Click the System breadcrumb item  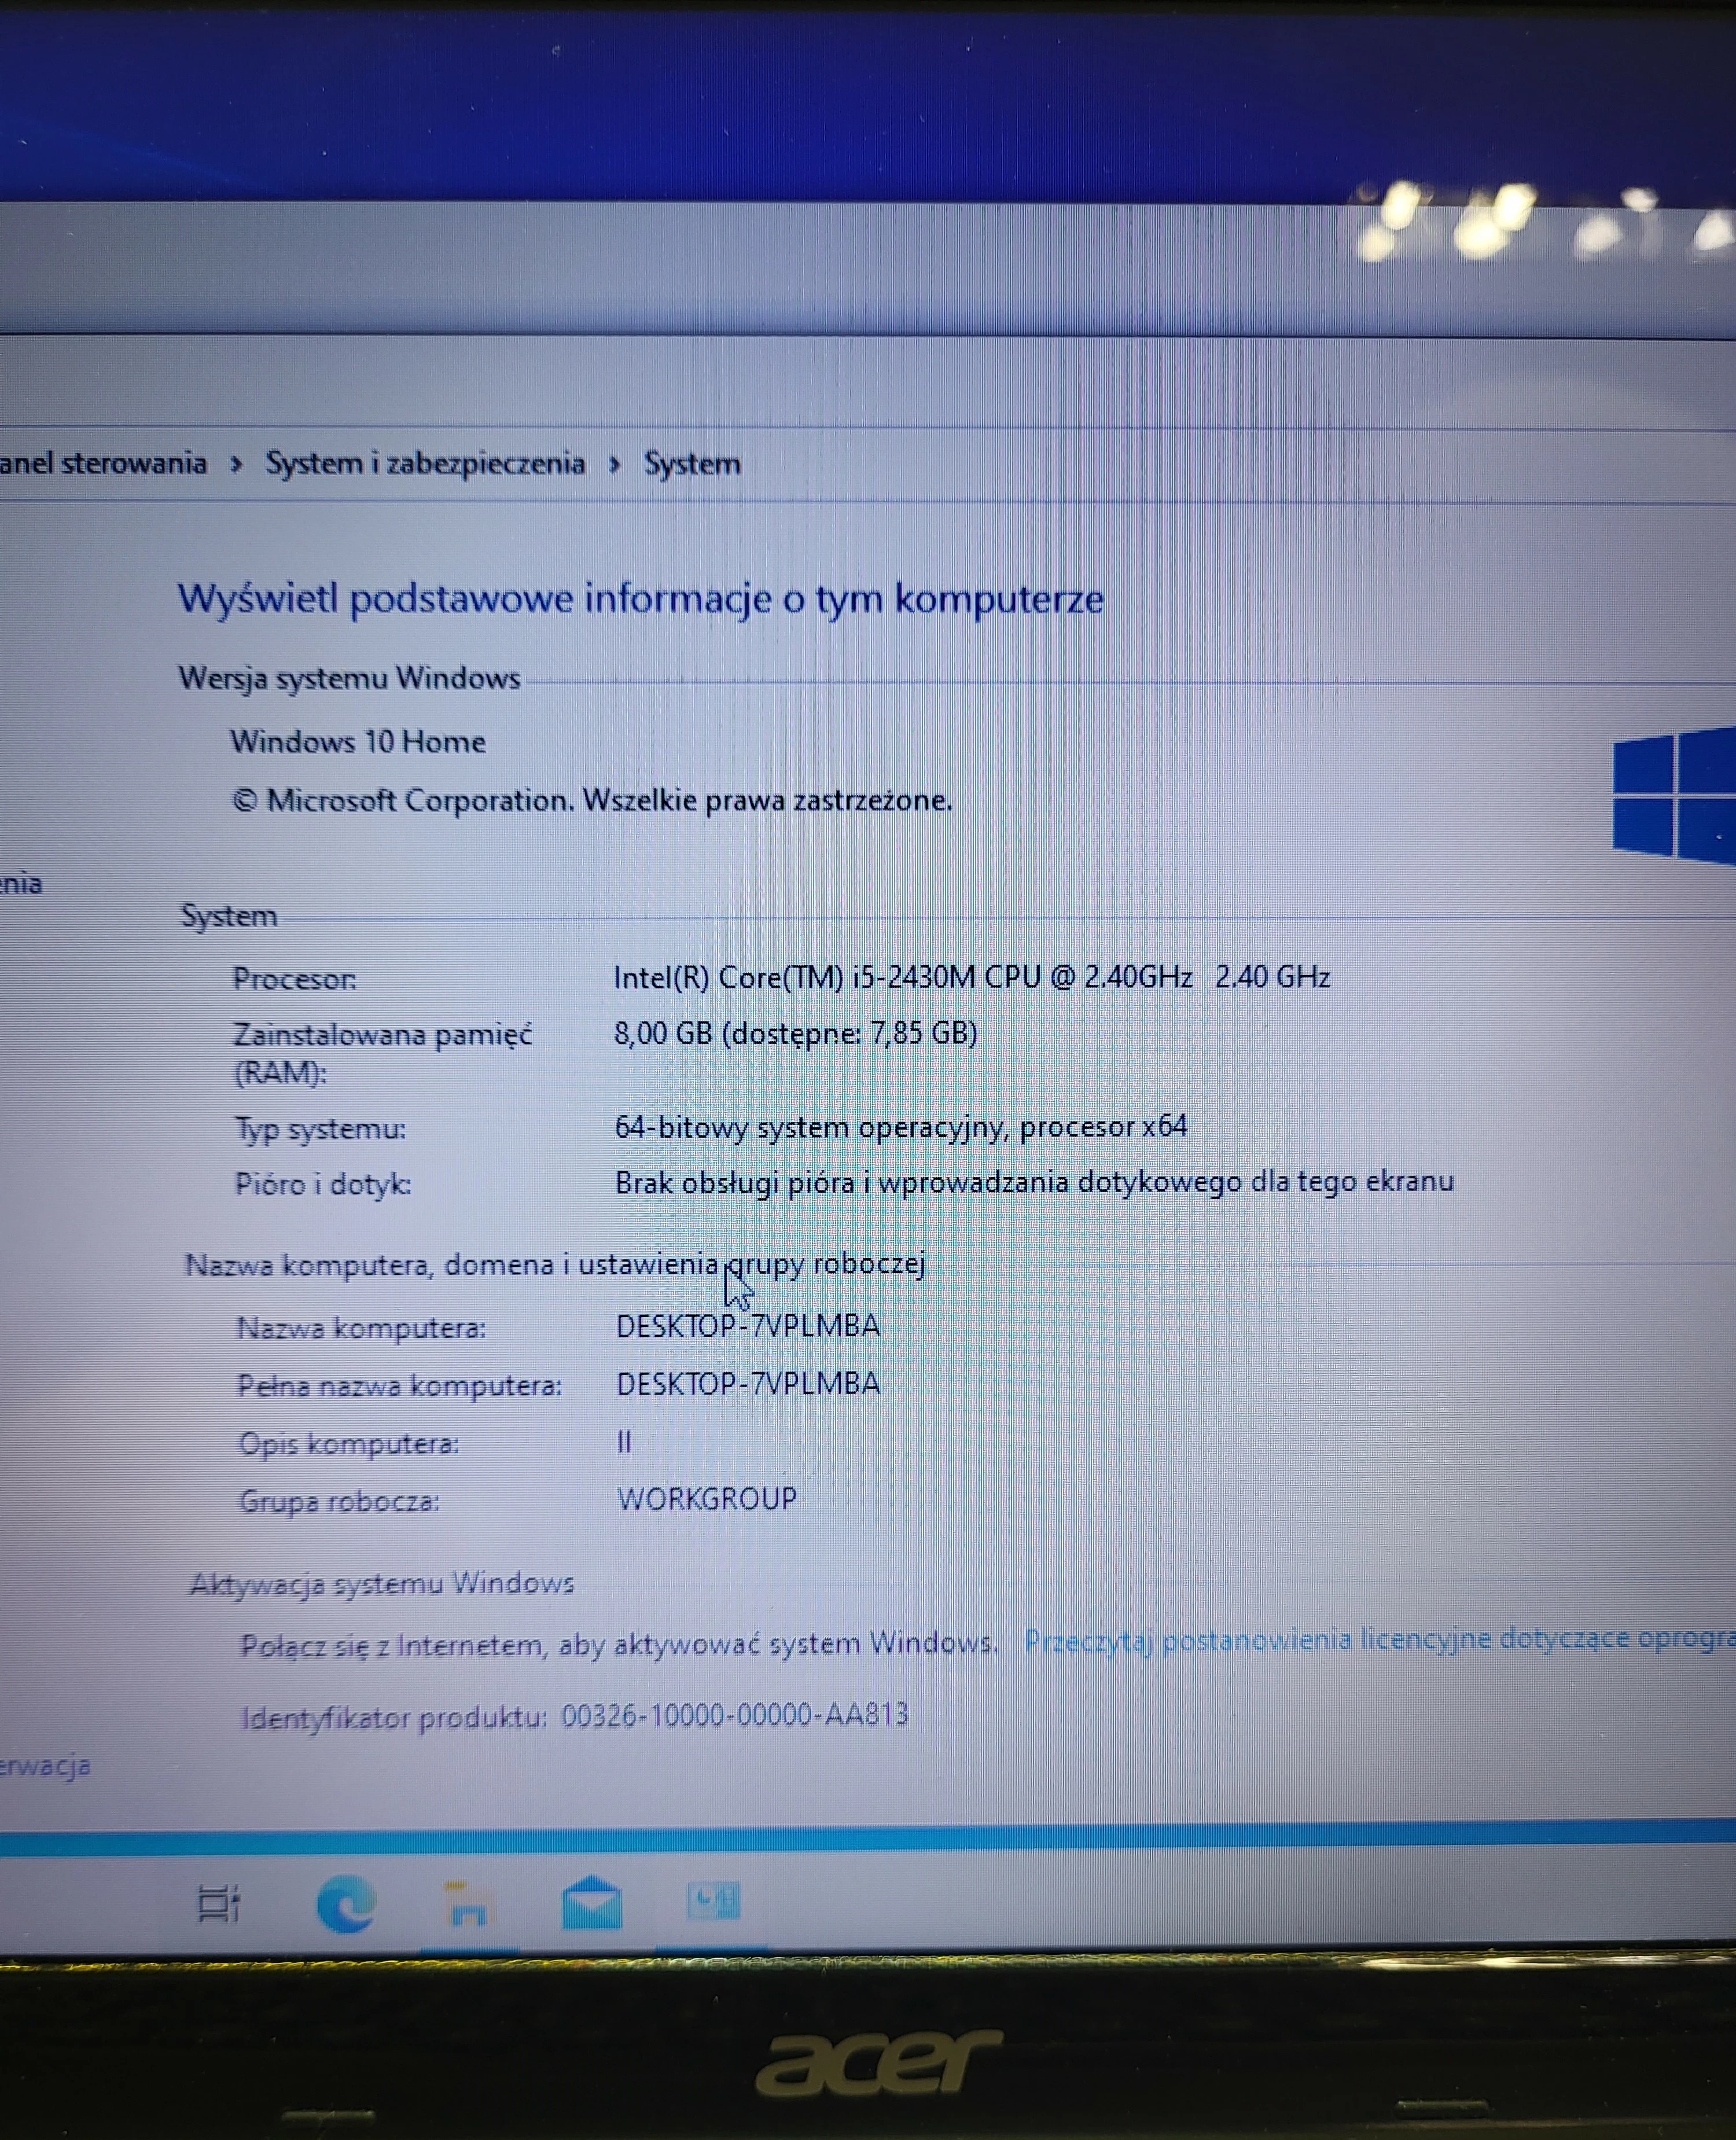pyautogui.click(x=692, y=464)
